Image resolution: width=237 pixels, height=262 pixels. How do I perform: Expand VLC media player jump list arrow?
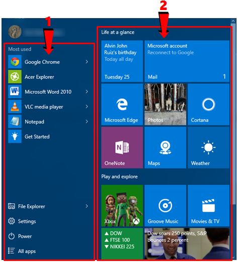point(87,106)
